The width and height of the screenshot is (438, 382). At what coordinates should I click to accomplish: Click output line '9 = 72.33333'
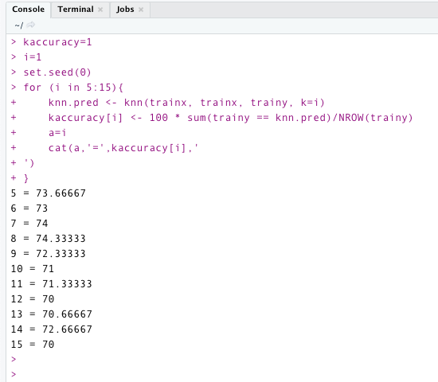tap(48, 254)
